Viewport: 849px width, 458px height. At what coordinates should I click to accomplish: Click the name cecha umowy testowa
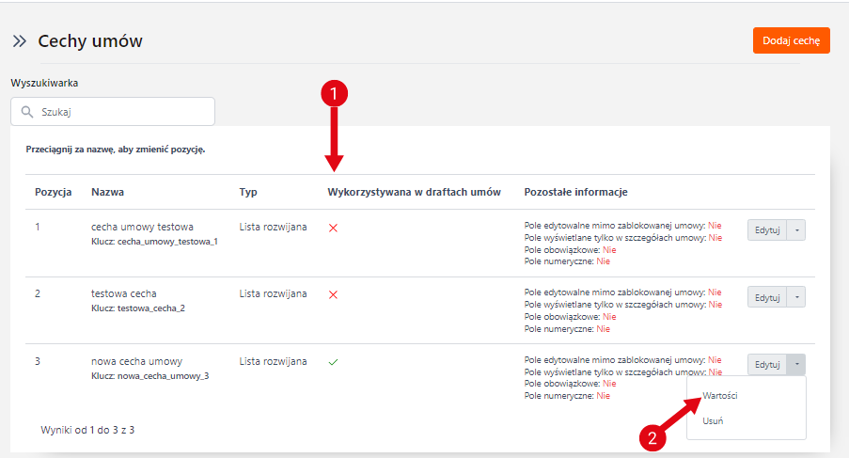(142, 227)
